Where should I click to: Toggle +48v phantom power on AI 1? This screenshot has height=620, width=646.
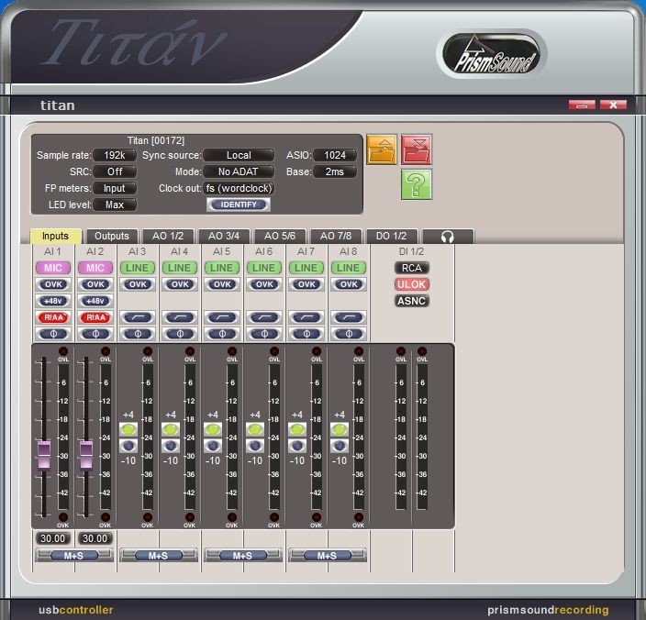pos(53,301)
